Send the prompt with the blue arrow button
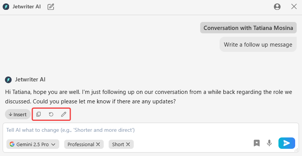Viewport: 302px width, 156px height. click(286, 143)
